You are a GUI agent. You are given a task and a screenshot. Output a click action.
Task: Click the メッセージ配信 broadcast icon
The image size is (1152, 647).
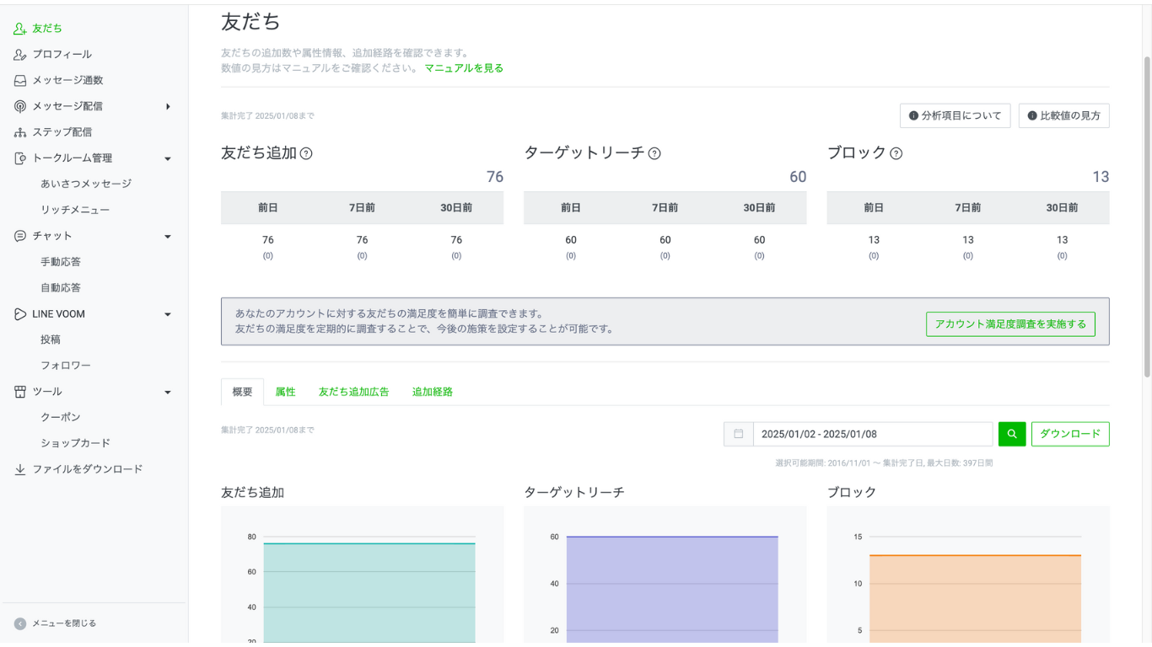(20, 106)
